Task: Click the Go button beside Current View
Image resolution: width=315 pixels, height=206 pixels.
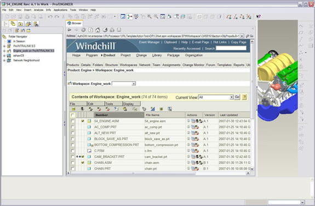Action: tap(237, 97)
